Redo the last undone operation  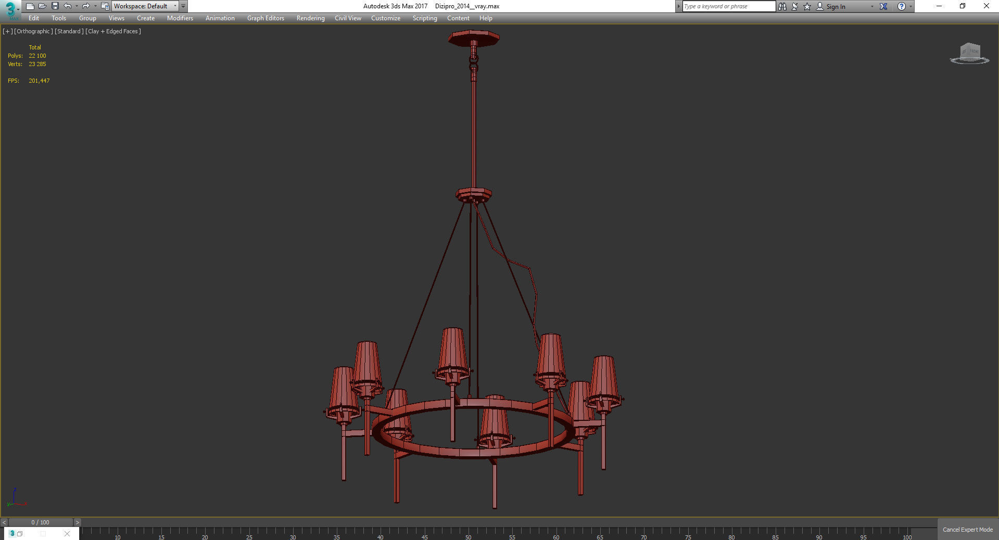coord(86,6)
